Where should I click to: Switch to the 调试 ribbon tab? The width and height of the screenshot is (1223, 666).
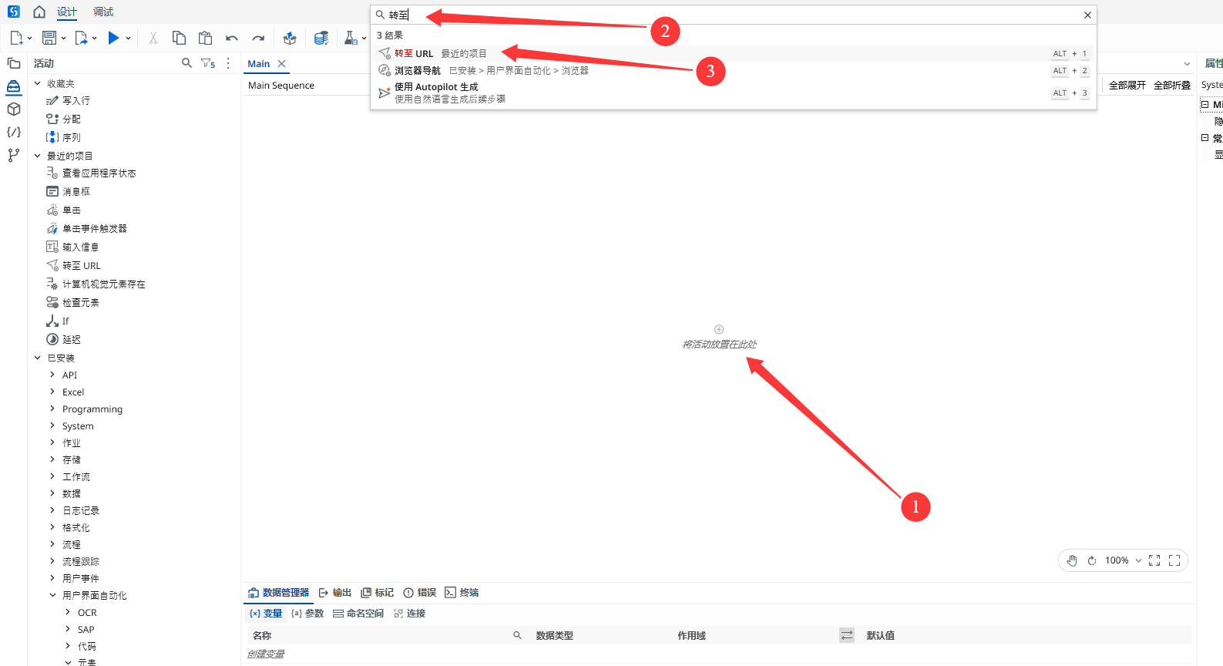tap(103, 12)
